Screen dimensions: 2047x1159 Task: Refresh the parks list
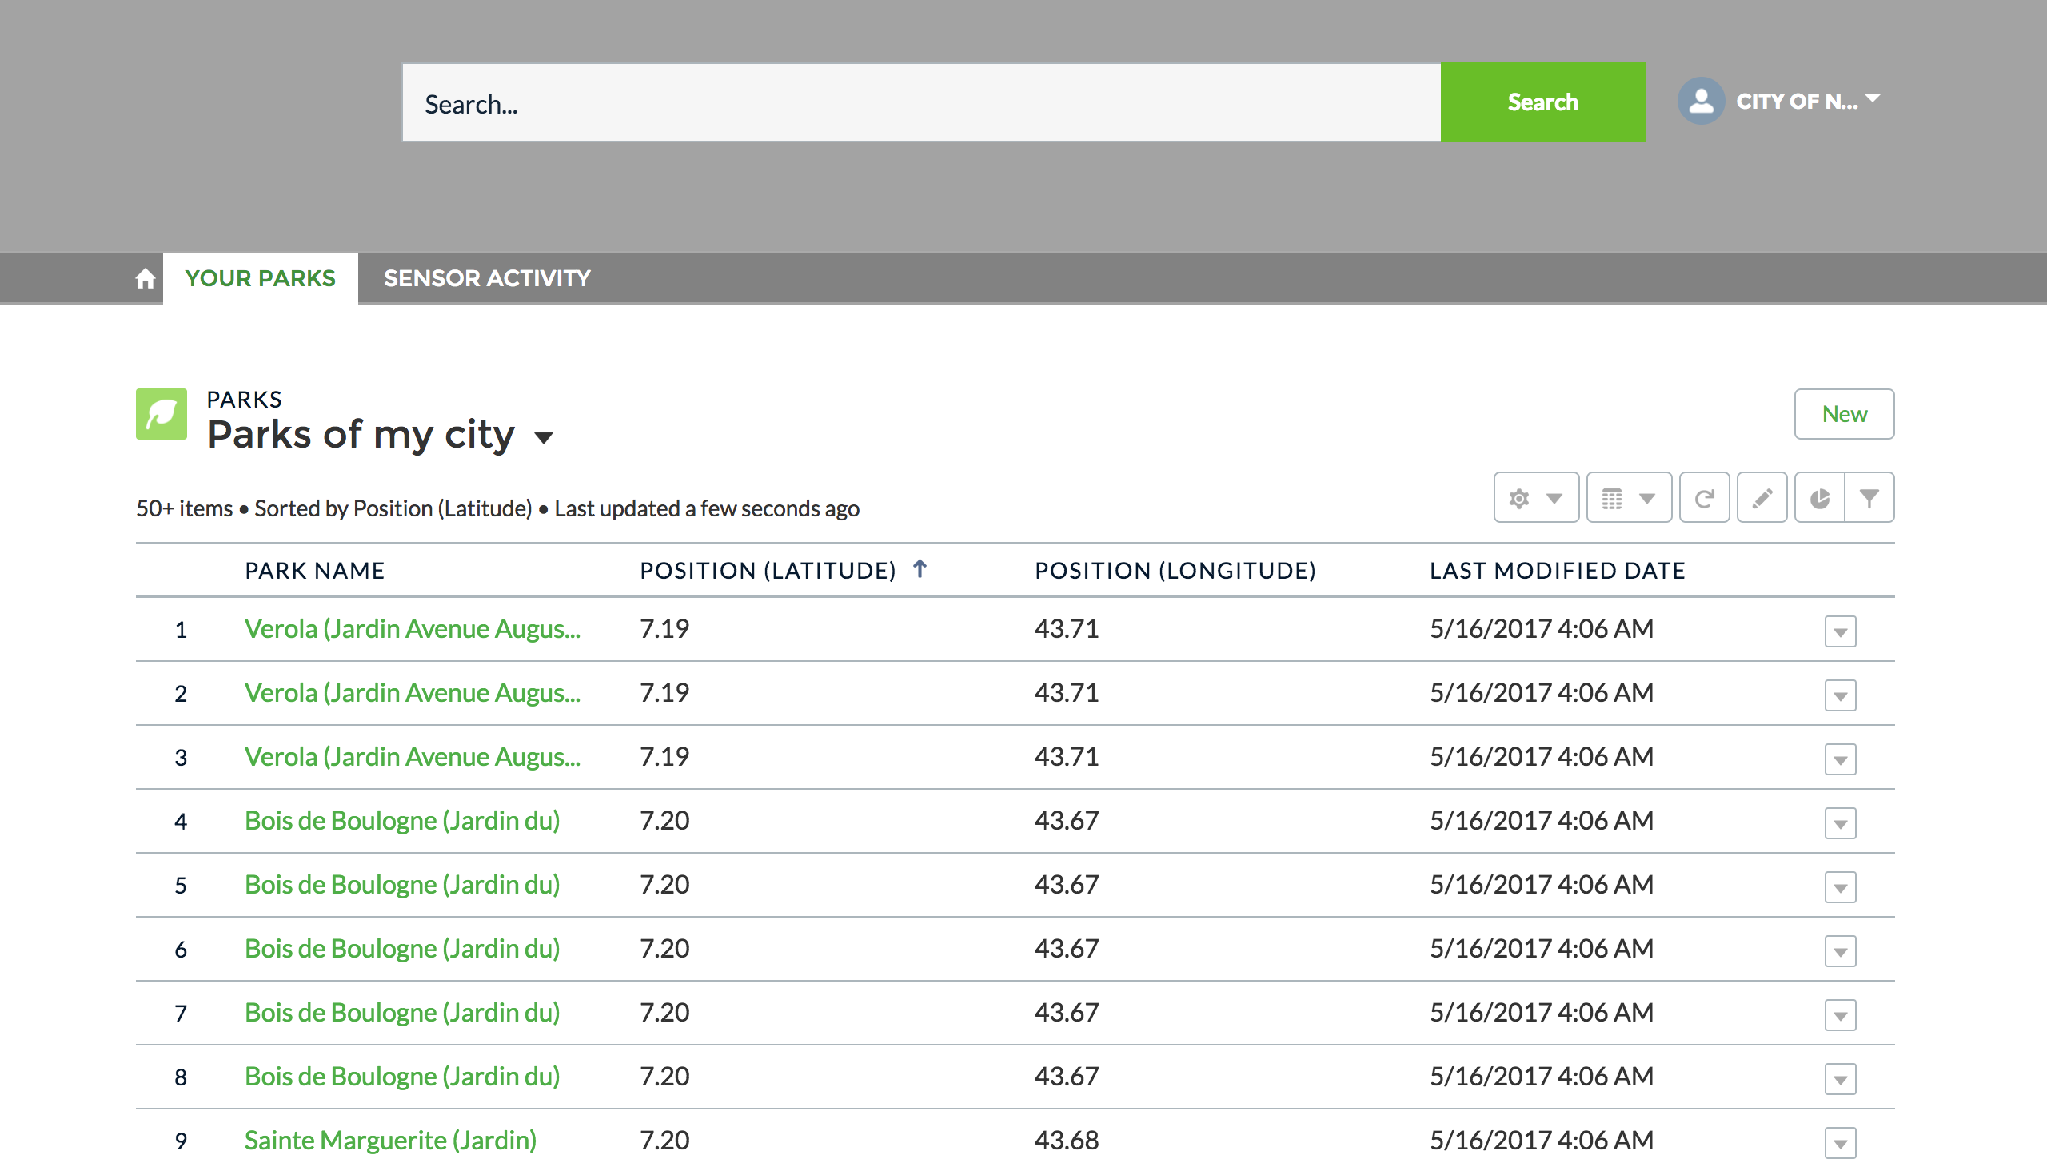pyautogui.click(x=1704, y=498)
